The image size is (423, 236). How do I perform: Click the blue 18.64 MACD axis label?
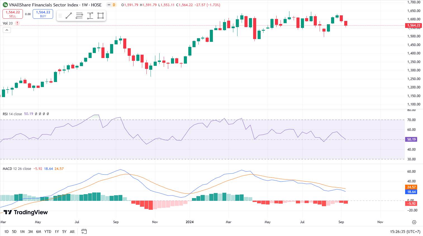[411, 192]
